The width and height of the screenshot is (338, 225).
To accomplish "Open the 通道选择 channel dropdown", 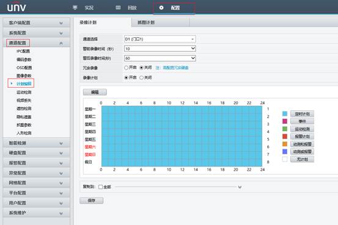I will tap(160, 39).
